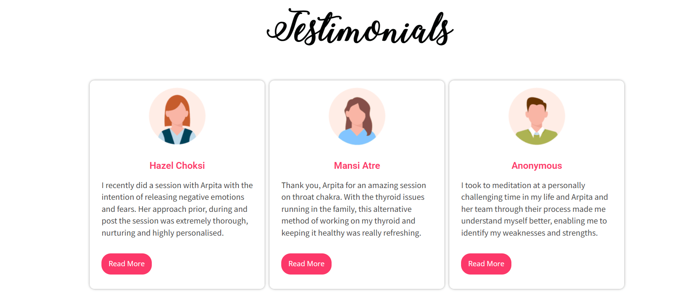Click the green sweater on Anonymous avatar
This screenshot has width=687, height=307.
[537, 138]
